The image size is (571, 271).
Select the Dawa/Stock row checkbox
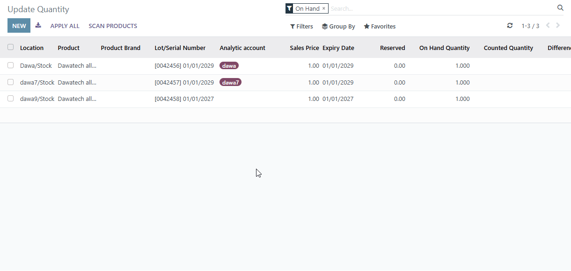10,65
